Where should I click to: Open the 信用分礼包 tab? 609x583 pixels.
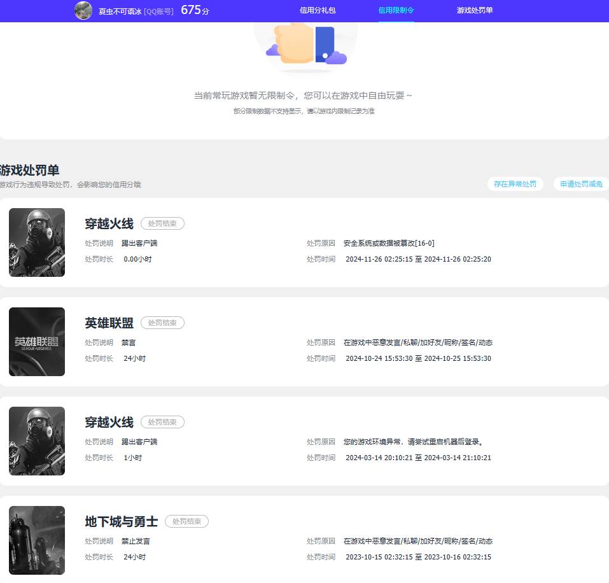(x=318, y=10)
